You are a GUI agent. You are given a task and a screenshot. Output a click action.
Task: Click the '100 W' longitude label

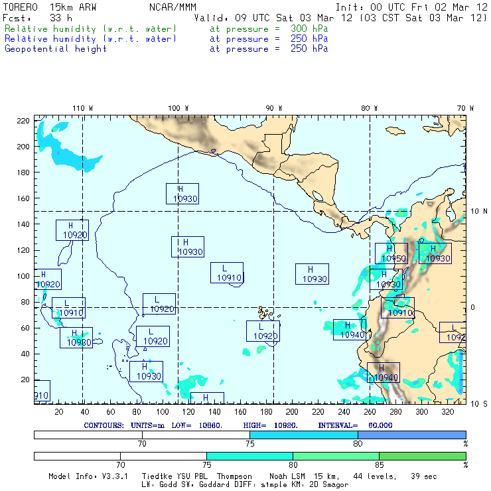(178, 108)
